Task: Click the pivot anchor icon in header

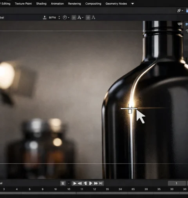Action: coord(45,18)
